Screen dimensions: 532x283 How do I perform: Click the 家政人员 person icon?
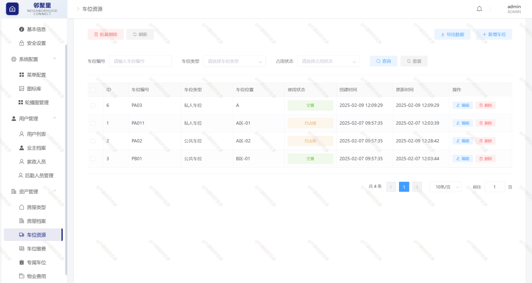(21, 161)
